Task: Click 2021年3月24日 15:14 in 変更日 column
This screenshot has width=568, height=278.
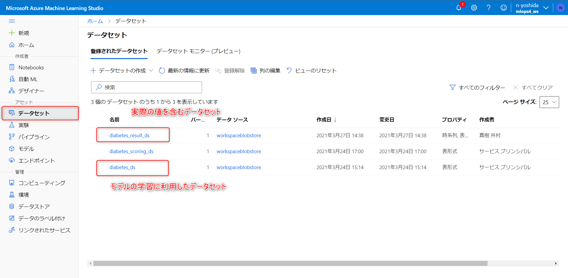Action: (x=403, y=167)
